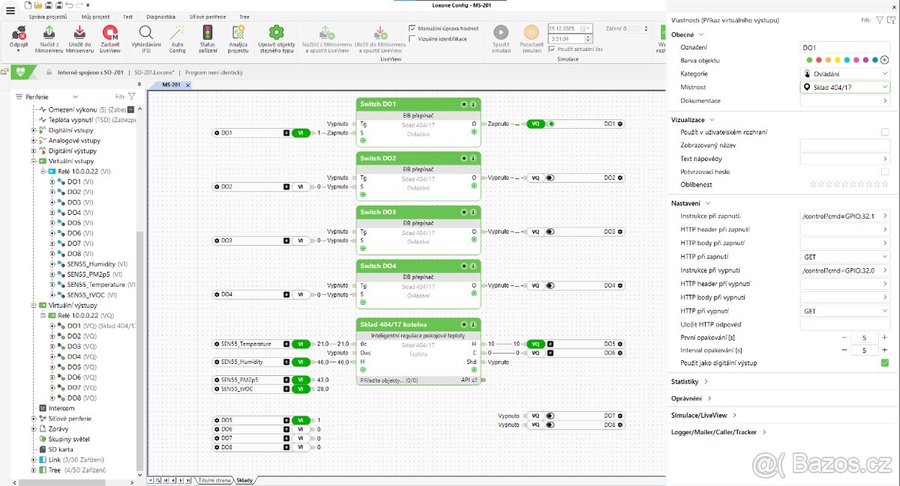Click Zastavit LiveView icon
Screen dimensions: 900x486
click(x=110, y=33)
